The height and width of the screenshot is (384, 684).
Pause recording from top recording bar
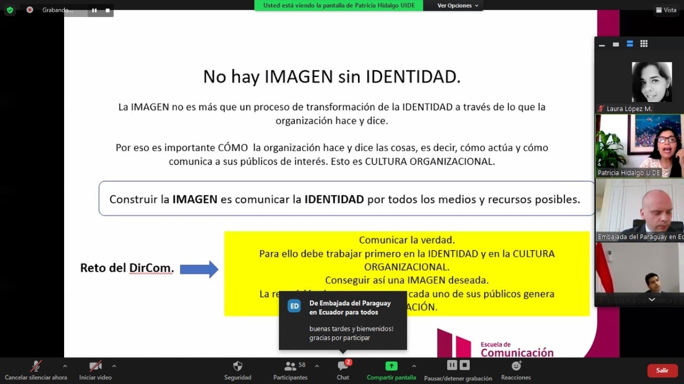pyautogui.click(x=95, y=10)
